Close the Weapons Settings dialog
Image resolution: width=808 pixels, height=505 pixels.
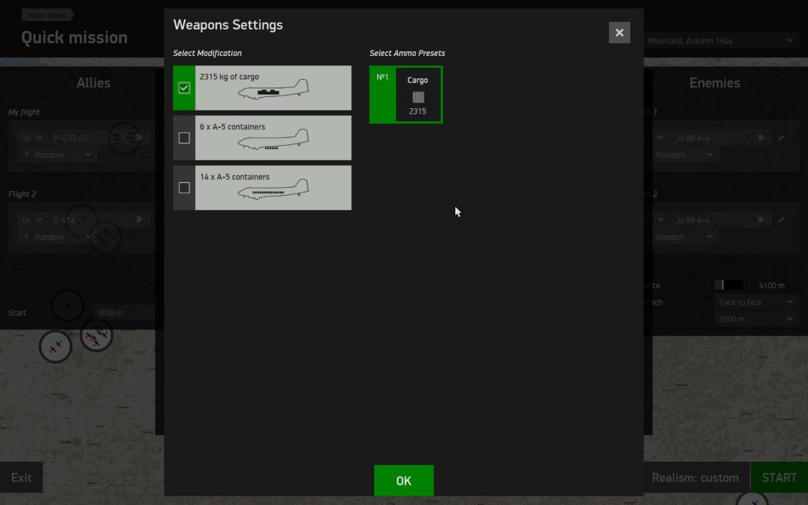pyautogui.click(x=619, y=32)
